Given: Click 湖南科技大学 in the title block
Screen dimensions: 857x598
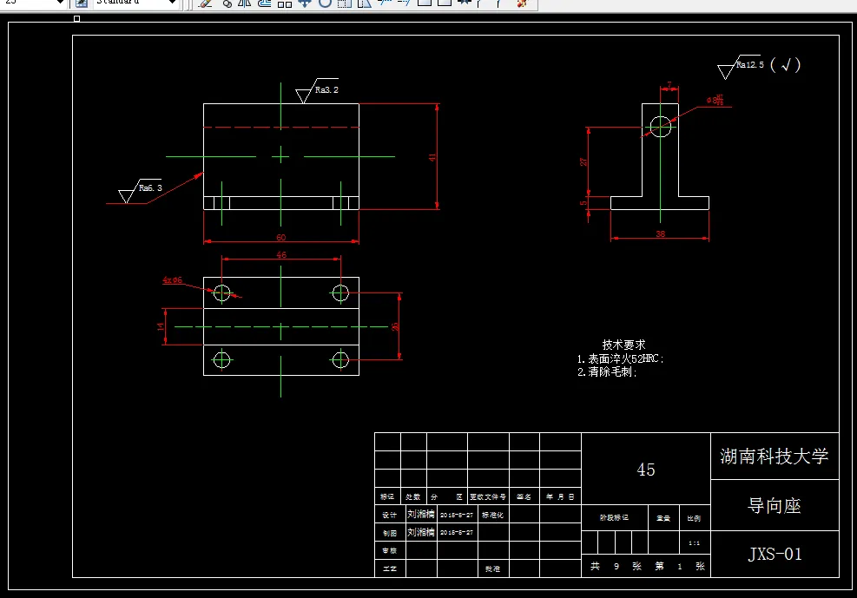Looking at the screenshot, I should tap(774, 456).
